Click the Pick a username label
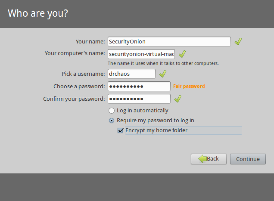Viewport: 274px width, 201px height. tap(83, 74)
